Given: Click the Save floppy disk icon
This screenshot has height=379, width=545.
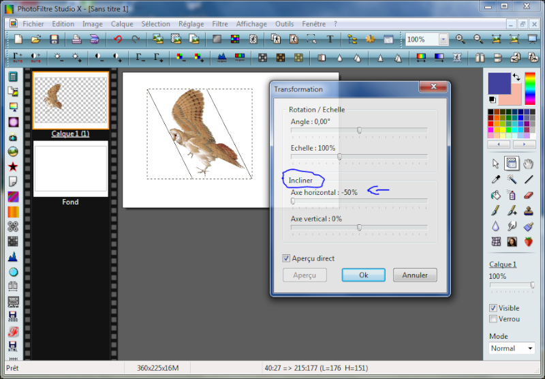Looking at the screenshot, I should pyautogui.click(x=54, y=39).
